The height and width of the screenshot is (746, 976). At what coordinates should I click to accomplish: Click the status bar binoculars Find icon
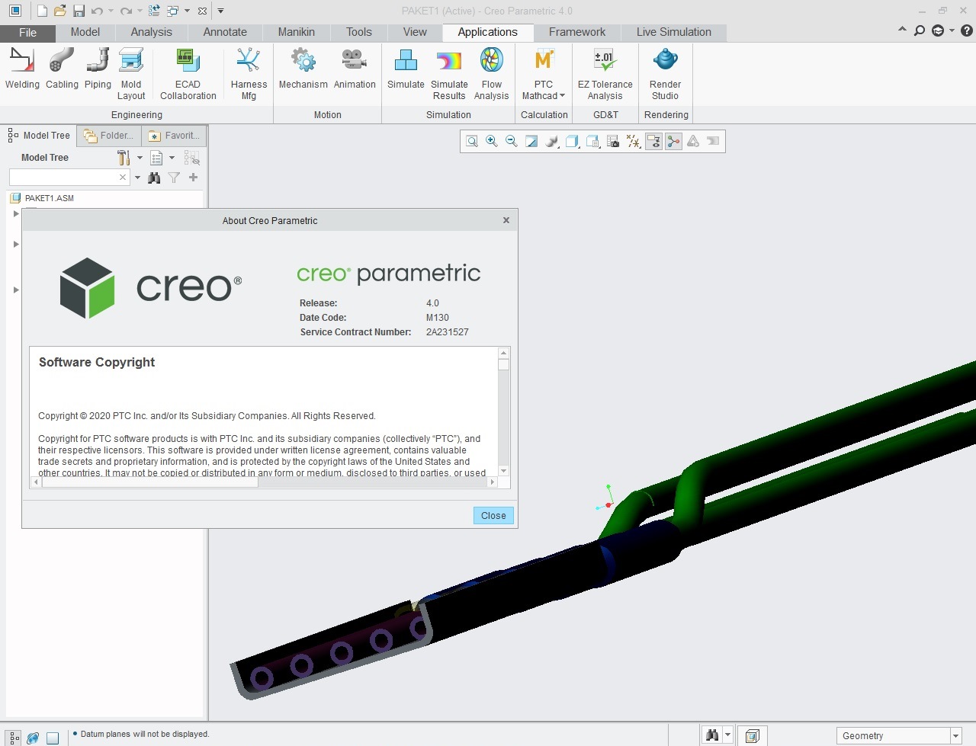pyautogui.click(x=712, y=735)
